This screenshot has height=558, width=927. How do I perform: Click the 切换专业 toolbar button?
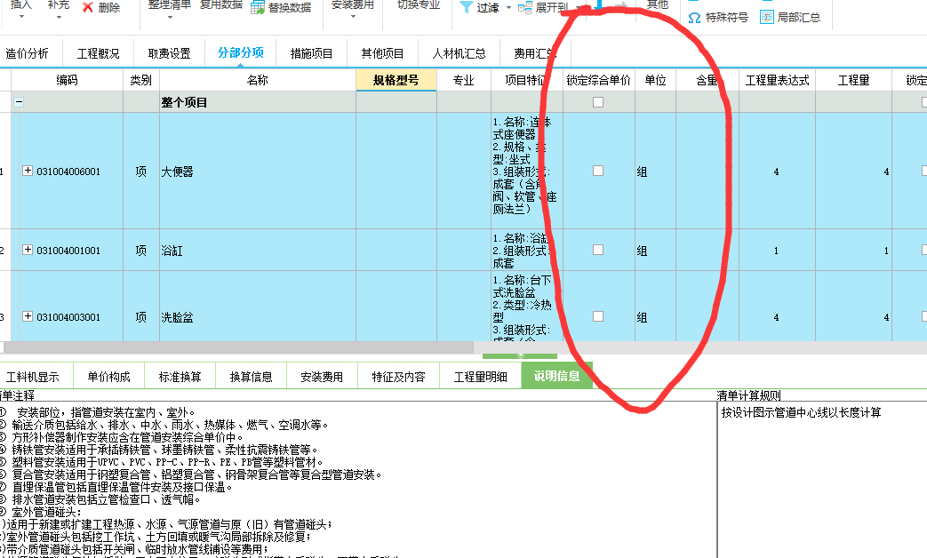pyautogui.click(x=419, y=4)
